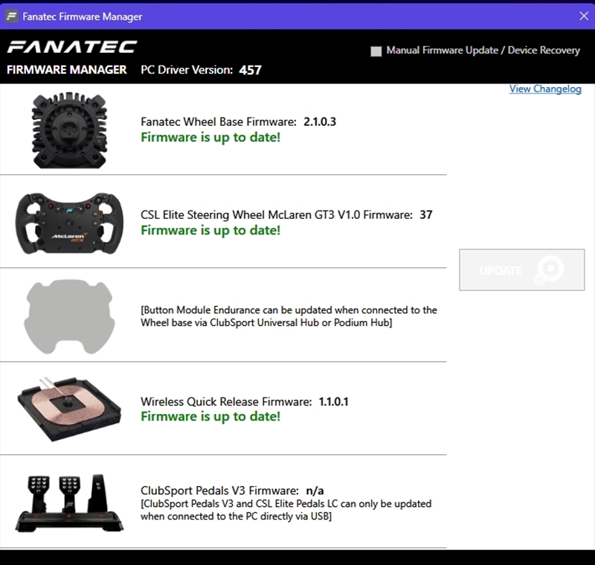Click 'Firmware is up to date!' under Wheel Base
The image size is (595, 565).
click(210, 138)
